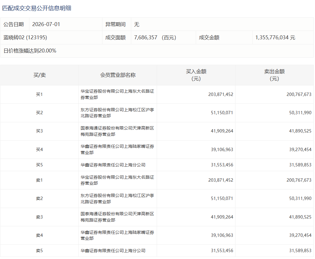
Task: Click the 卖3 row label
Action: click(x=39, y=217)
